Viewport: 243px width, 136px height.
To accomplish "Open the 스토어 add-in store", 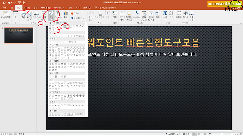I will [x=75, y=13].
